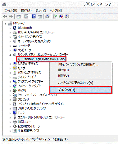
Task: Click the camera icon beside イメージング デバイス
Action: click(15, 37)
